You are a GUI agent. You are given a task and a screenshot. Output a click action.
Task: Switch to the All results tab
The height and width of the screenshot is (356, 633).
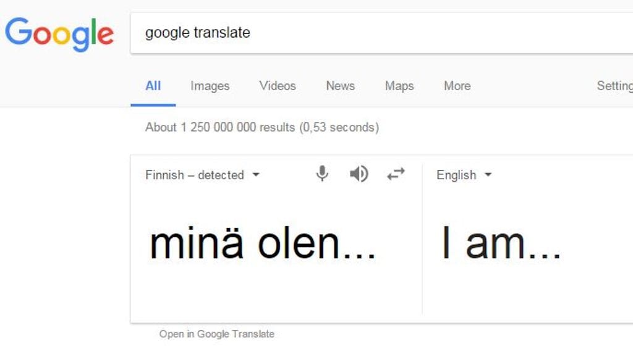[x=153, y=86]
